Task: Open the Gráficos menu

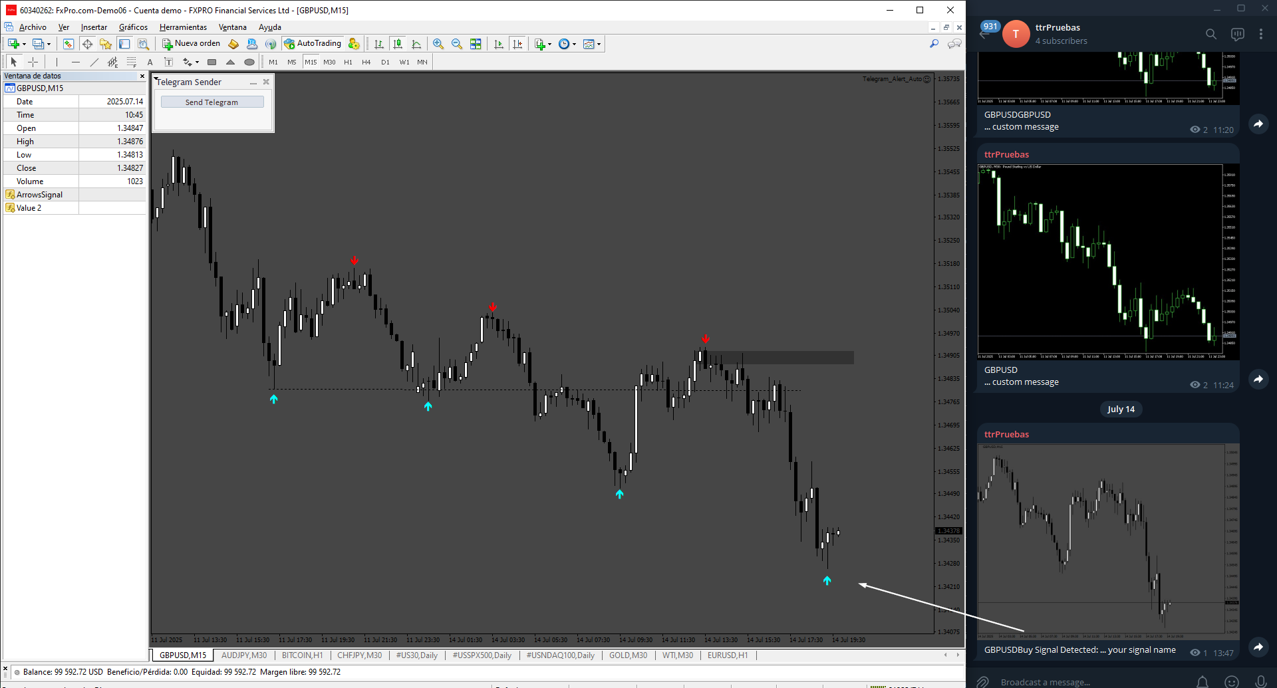Action: click(x=133, y=27)
